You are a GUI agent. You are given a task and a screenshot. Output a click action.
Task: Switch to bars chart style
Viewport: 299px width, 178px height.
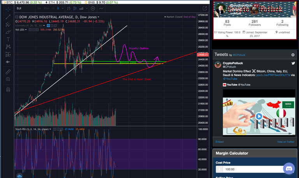pyautogui.click(x=69, y=9)
